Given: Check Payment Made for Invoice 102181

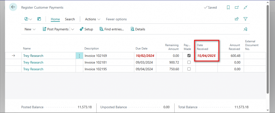Looking at the screenshot, I should [189, 62].
